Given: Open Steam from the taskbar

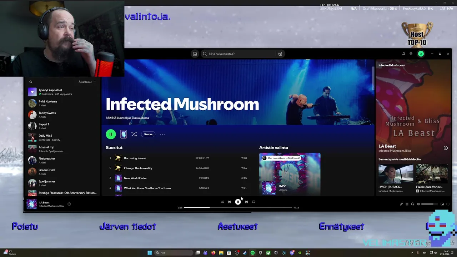Looking at the screenshot, I should 245,253.
